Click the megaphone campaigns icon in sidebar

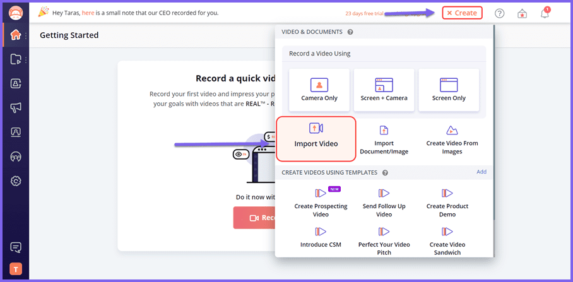[16, 108]
